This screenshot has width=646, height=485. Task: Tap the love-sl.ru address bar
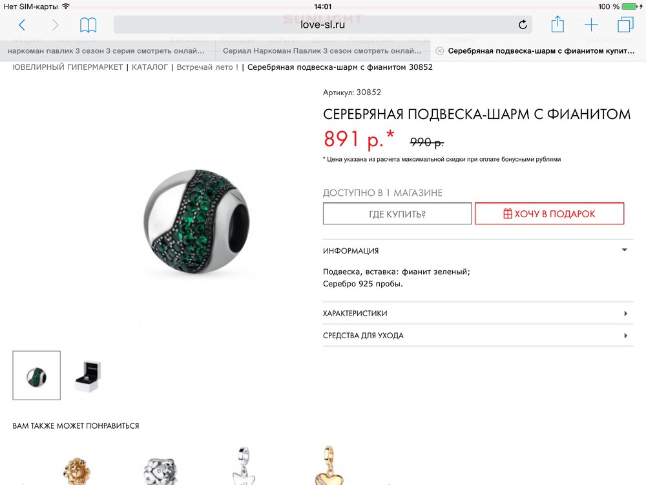click(322, 25)
